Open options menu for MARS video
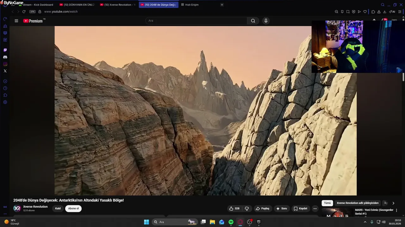Viewport: 405px width, 227px height. [396, 210]
